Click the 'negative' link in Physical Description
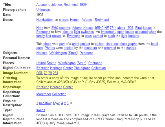 pos(45,103)
